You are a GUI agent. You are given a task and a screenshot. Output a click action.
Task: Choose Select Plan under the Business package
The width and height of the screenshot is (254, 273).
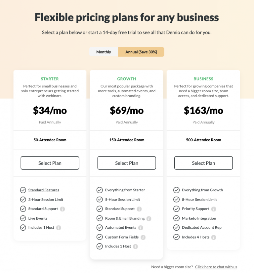[x=203, y=163]
